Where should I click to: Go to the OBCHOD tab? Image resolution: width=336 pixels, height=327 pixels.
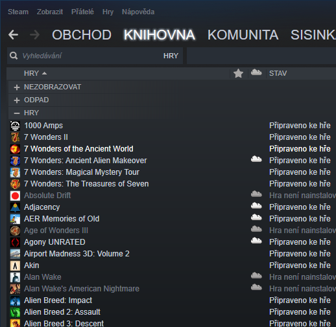[x=82, y=35]
